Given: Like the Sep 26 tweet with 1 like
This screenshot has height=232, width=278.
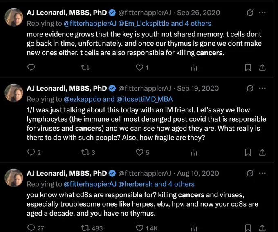Looking at the screenshot, I should pyautogui.click(x=142, y=67).
